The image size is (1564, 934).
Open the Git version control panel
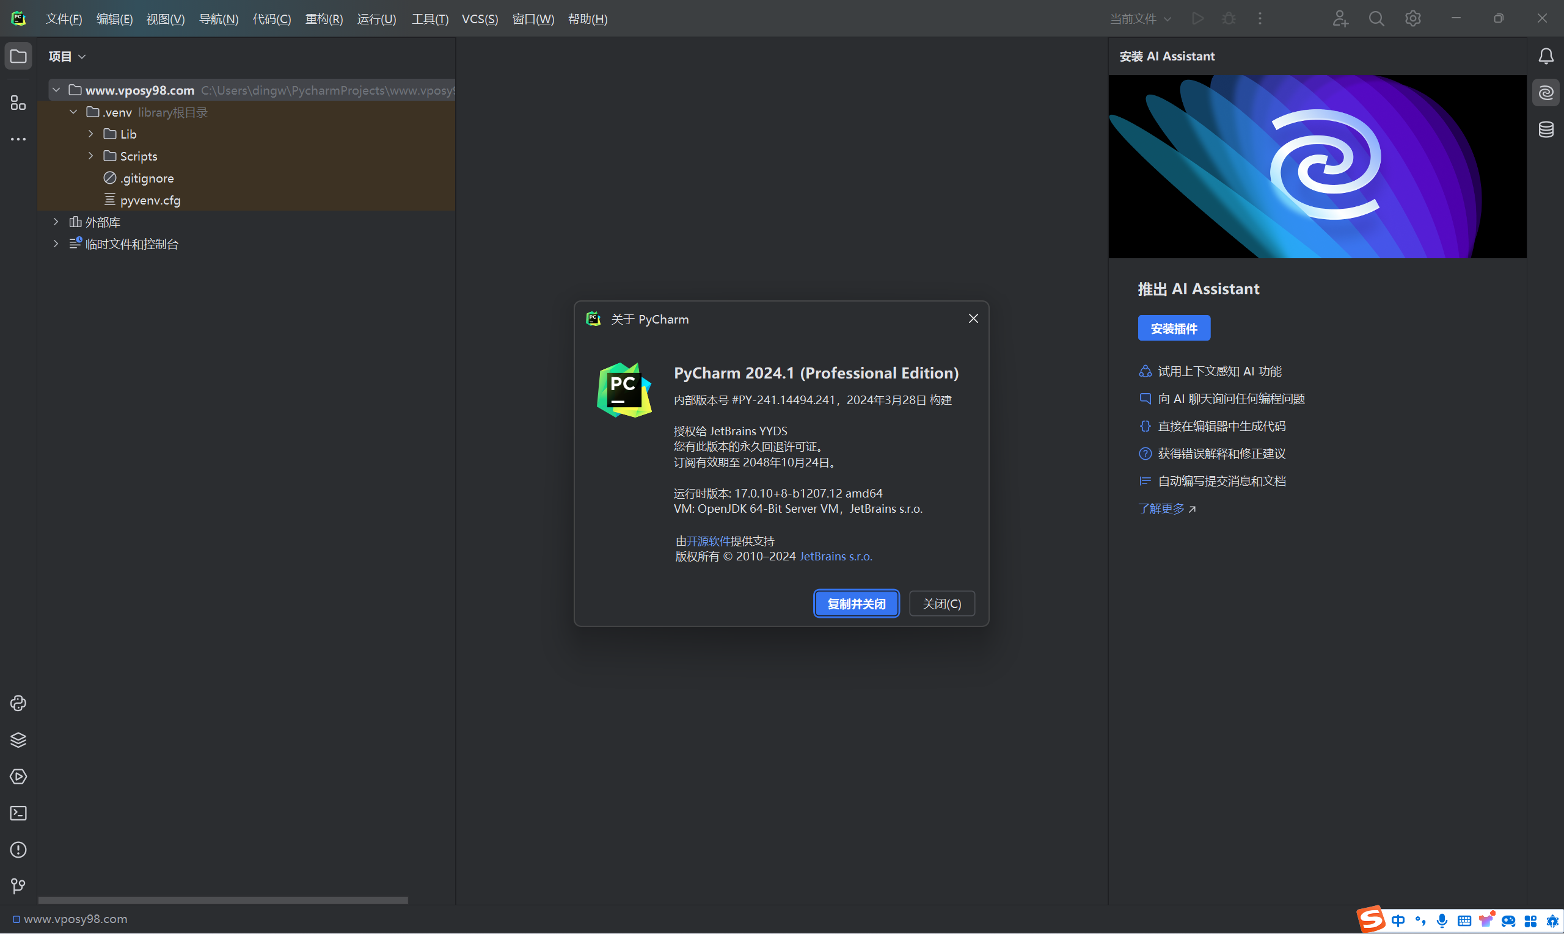click(x=18, y=886)
